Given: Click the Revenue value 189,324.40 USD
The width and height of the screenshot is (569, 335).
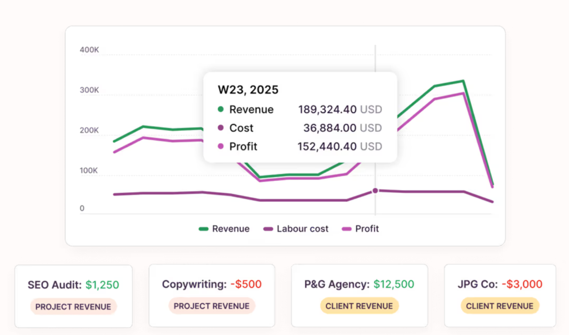Looking at the screenshot, I should 340,109.
